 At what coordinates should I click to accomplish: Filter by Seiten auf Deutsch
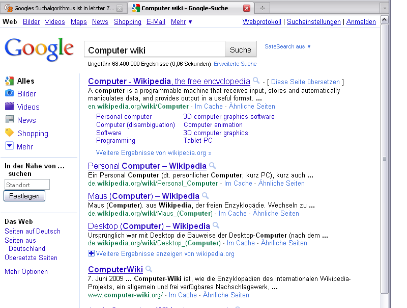33,232
